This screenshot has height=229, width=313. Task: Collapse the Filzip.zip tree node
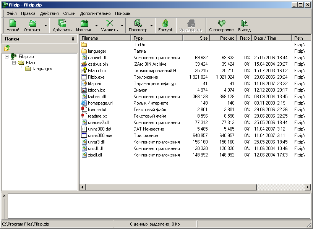7,56
